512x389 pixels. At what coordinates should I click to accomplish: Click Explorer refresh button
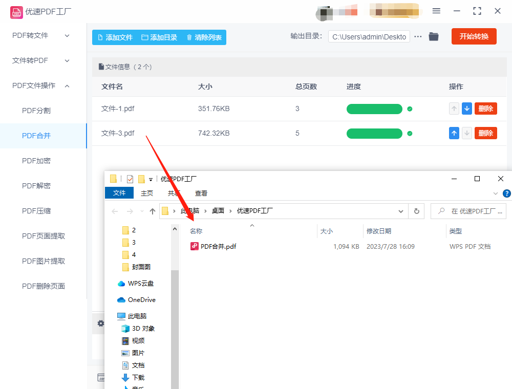pyautogui.click(x=417, y=211)
